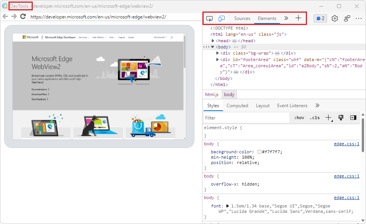
Task: Click the new style rule plus icon
Action: click(329, 118)
